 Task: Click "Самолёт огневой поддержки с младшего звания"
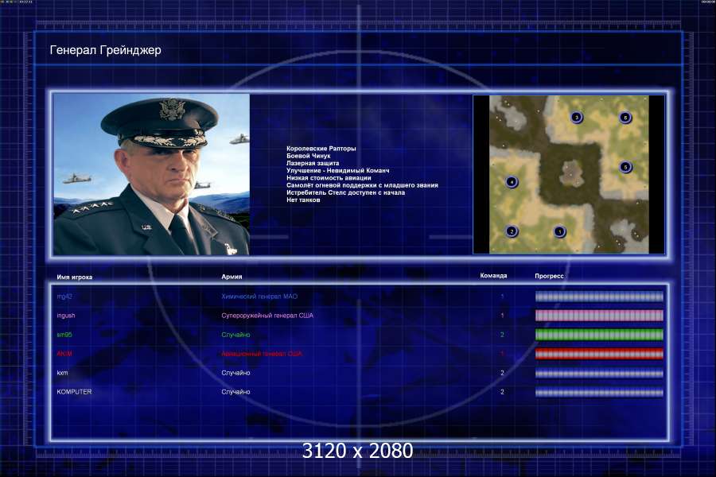coord(362,185)
